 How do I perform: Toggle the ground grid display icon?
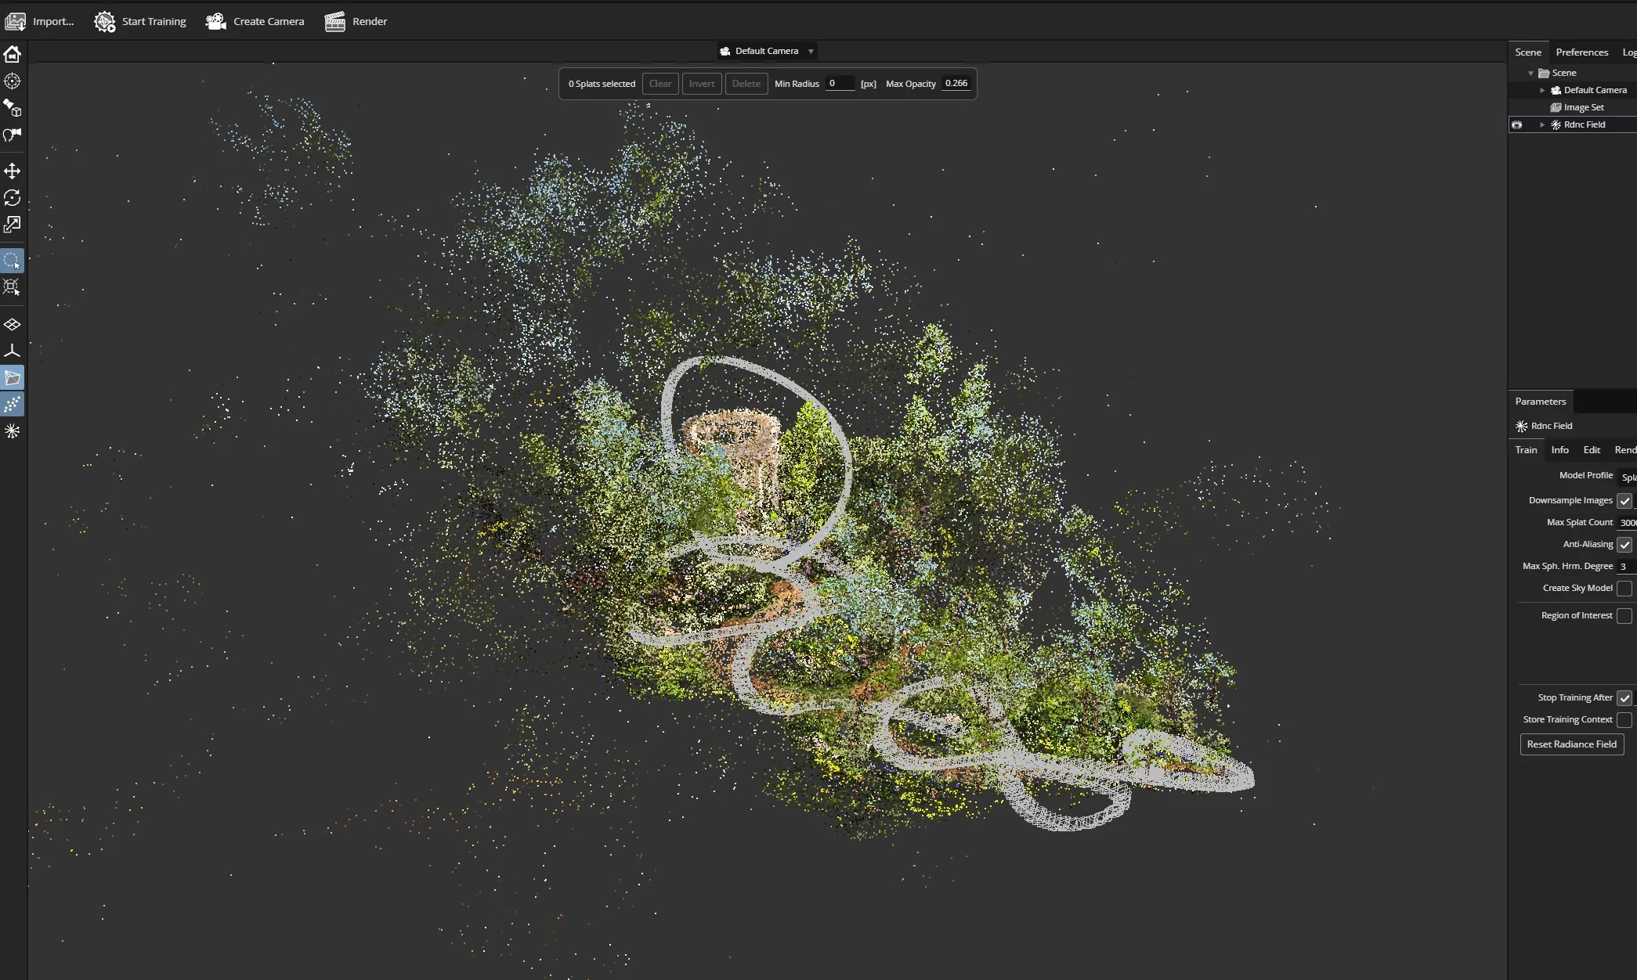tap(12, 324)
